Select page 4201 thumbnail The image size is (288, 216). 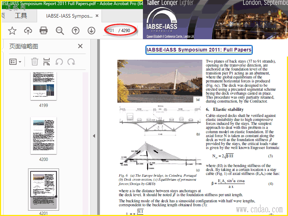coord(44,189)
